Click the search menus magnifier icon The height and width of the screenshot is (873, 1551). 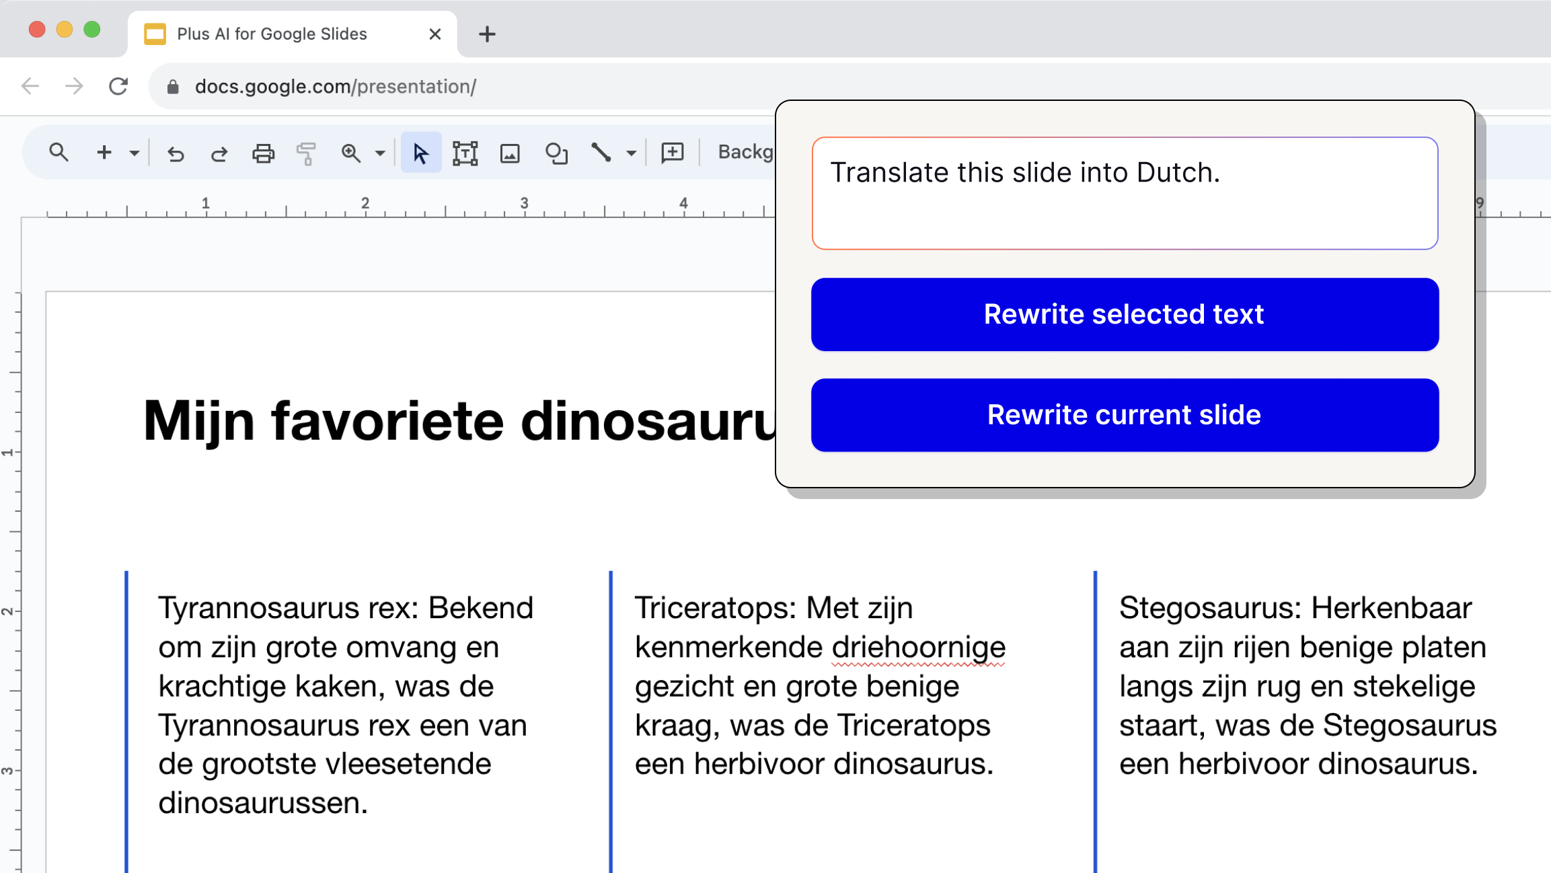59,153
